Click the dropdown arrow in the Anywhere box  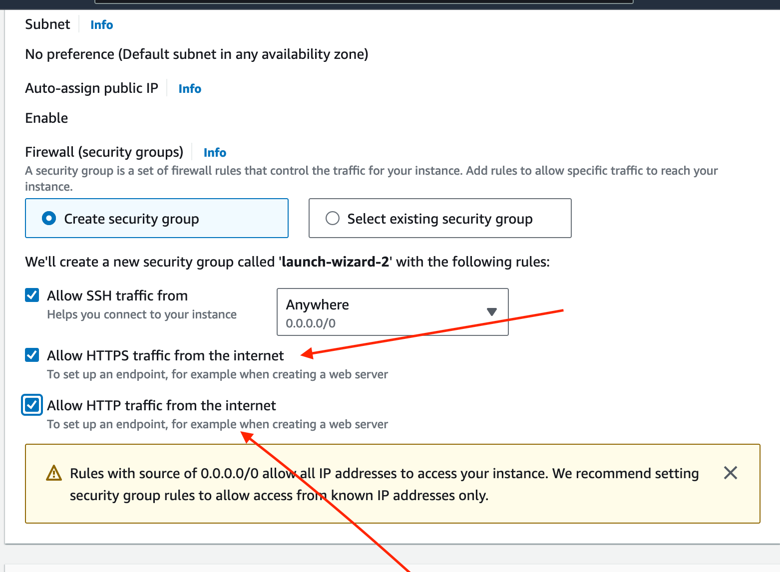click(491, 312)
